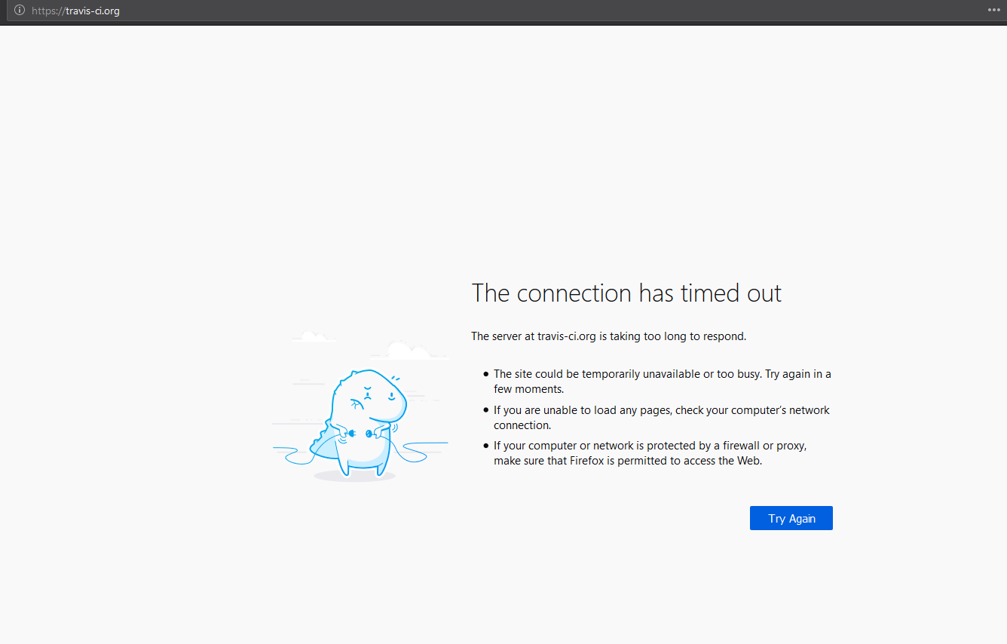This screenshot has height=644, width=1007.
Task: Open the page actions three-dot menu
Action: (993, 11)
